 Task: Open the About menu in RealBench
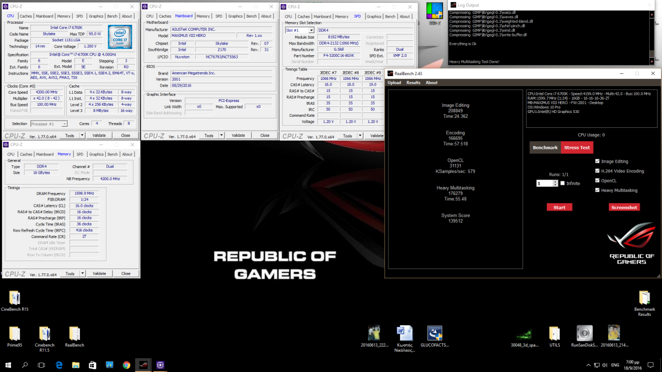(x=431, y=83)
